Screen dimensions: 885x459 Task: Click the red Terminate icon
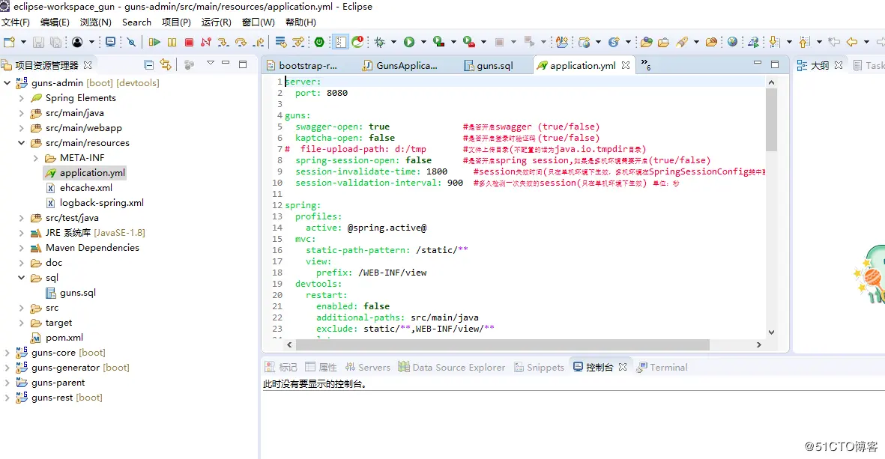coord(189,42)
